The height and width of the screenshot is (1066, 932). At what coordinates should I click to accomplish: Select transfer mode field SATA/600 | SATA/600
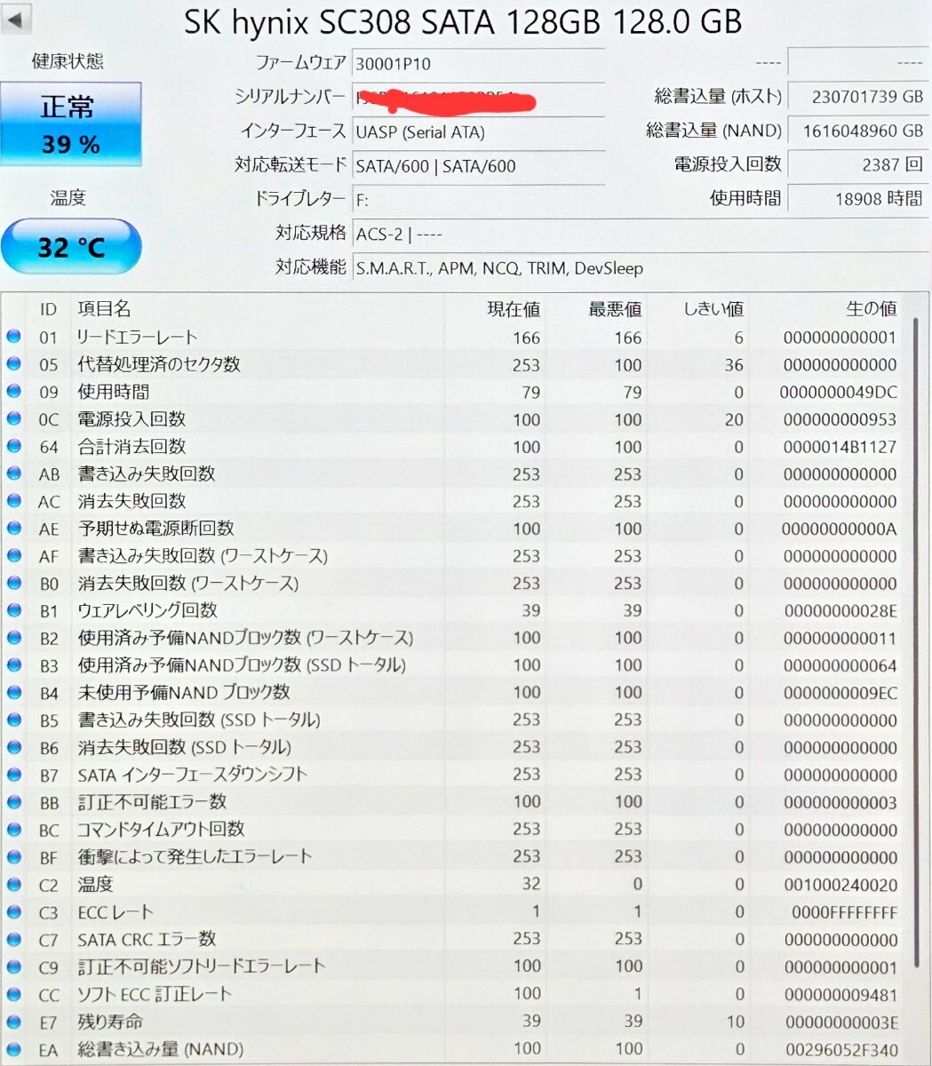[x=478, y=165]
